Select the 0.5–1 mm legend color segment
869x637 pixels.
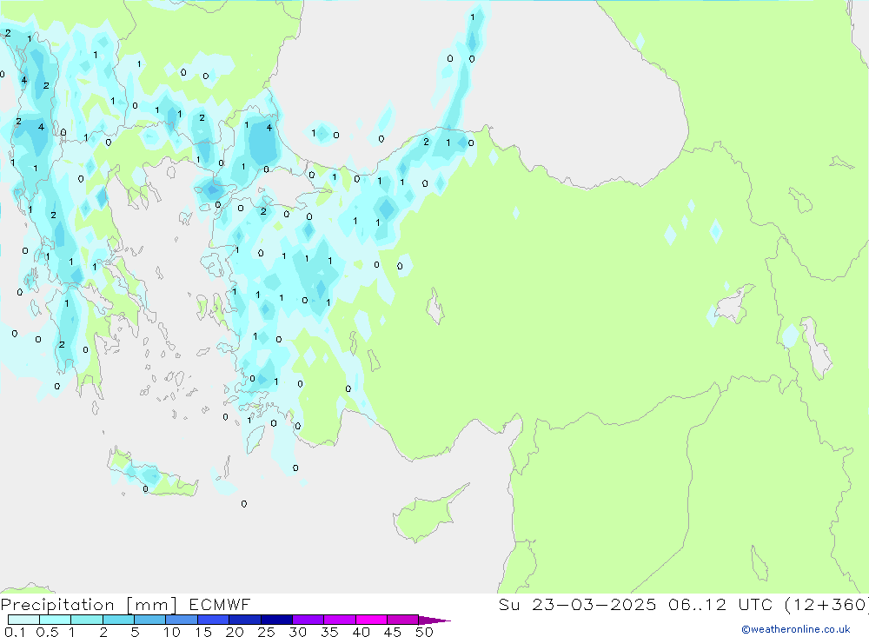coord(56,620)
